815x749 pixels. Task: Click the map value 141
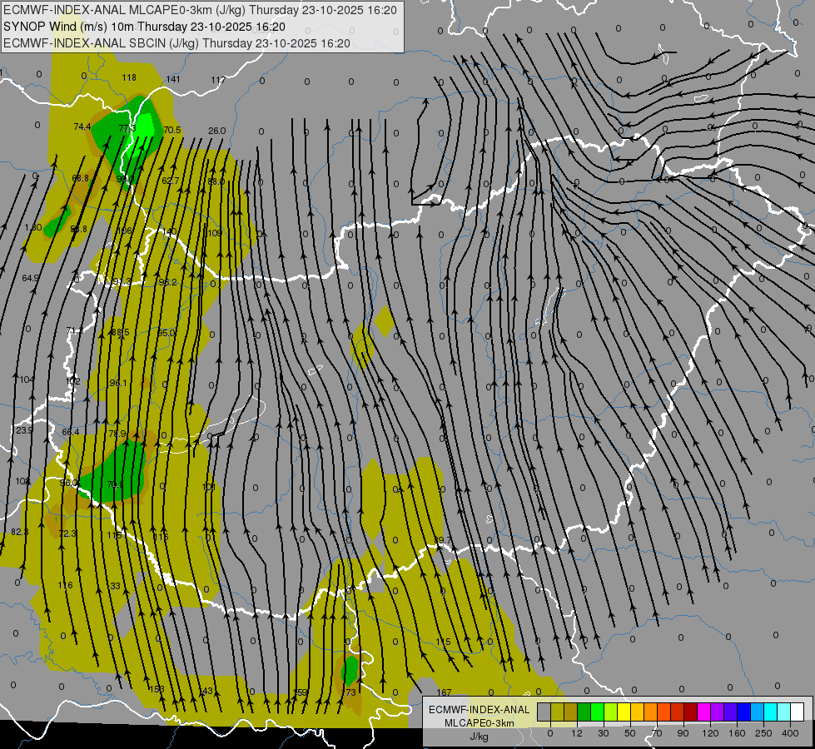coord(173,79)
